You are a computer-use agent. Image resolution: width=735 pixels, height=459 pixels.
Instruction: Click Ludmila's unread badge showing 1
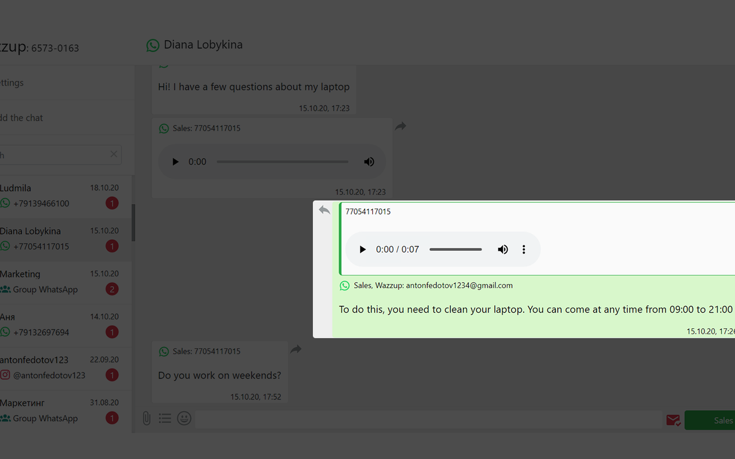[112, 203]
